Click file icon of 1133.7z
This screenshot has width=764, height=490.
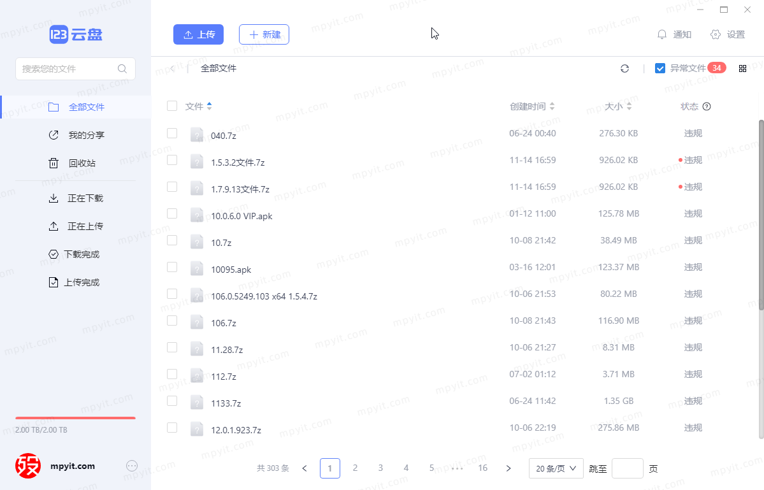point(197,403)
